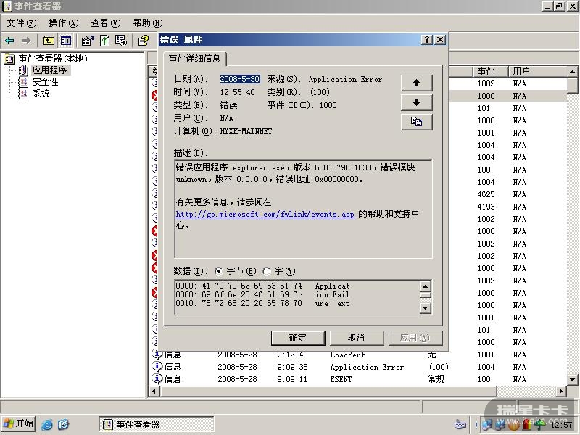
Task: Click horizontal scrollbar right arrow of list
Action: click(561, 391)
